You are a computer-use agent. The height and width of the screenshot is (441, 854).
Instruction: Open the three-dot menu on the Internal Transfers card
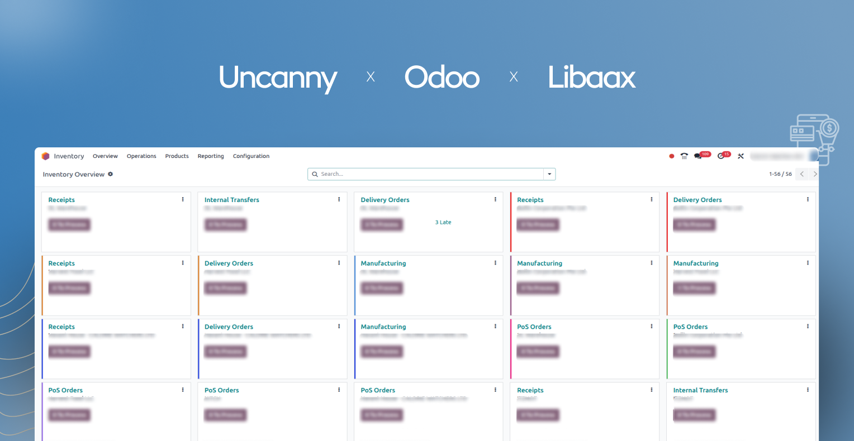click(339, 199)
